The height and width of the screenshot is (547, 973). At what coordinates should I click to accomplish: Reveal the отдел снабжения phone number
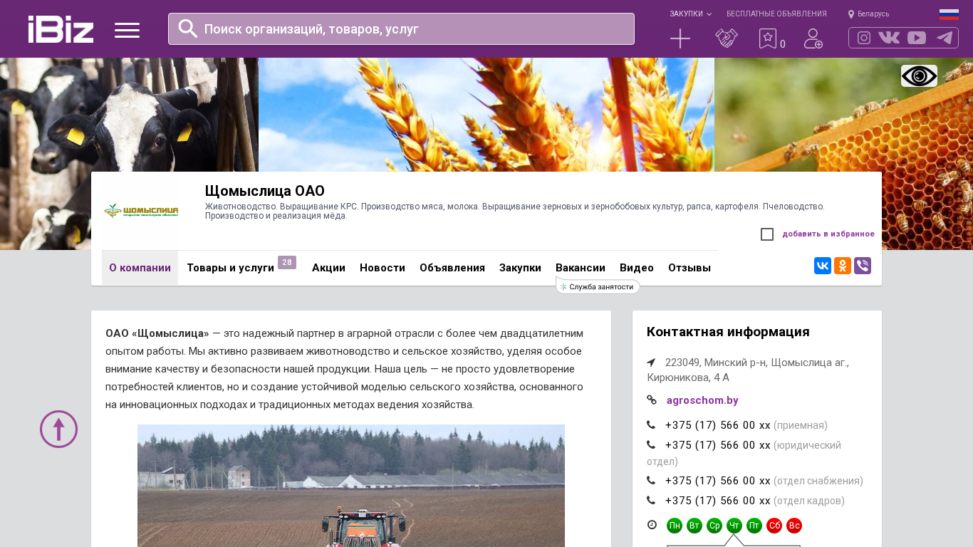point(718,481)
